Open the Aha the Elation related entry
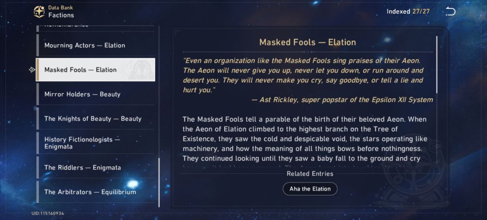The width and height of the screenshot is (487, 220). [x=310, y=188]
